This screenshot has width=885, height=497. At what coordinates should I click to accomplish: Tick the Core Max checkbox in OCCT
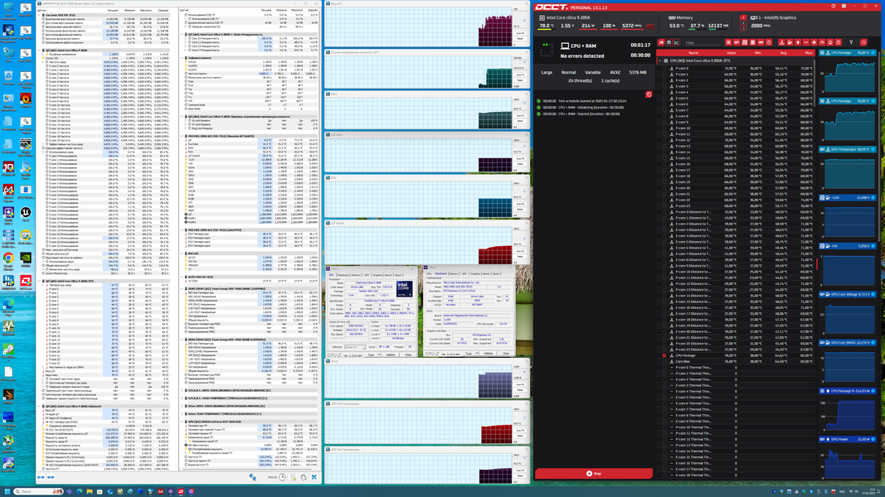pos(664,361)
